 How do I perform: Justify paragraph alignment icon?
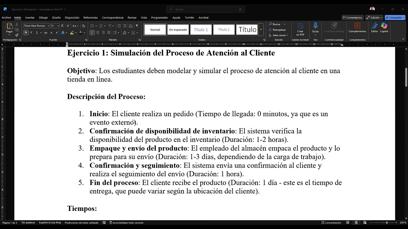click(x=109, y=32)
